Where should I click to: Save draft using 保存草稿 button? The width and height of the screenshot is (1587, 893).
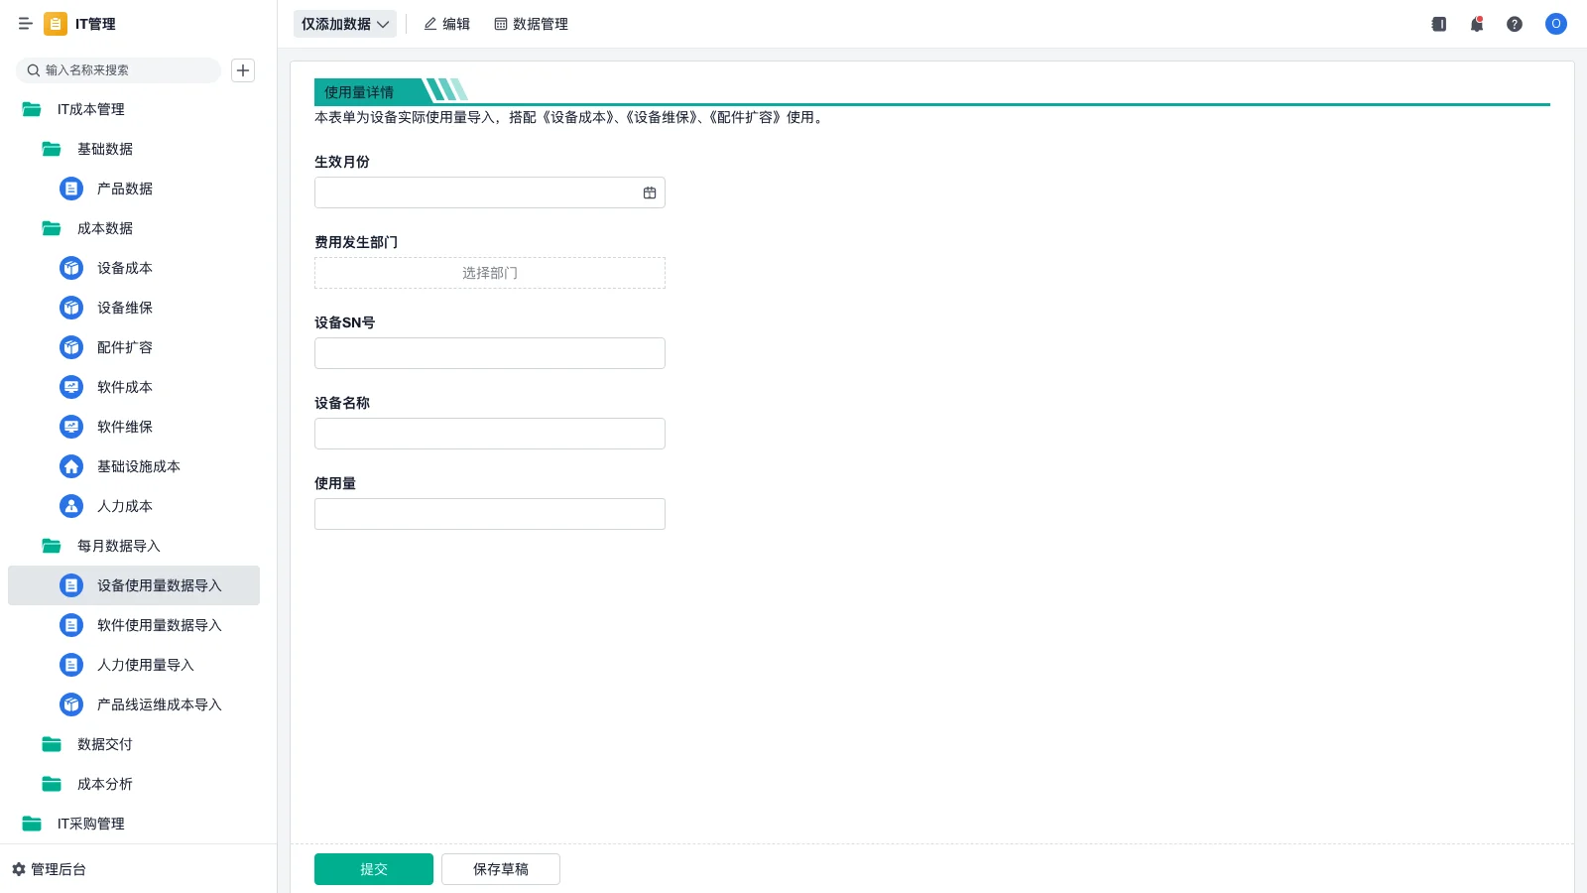[x=500, y=868]
